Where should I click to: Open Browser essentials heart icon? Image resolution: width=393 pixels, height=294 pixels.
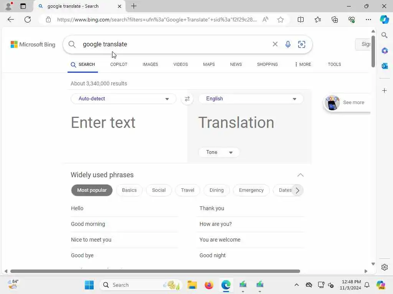point(352,20)
